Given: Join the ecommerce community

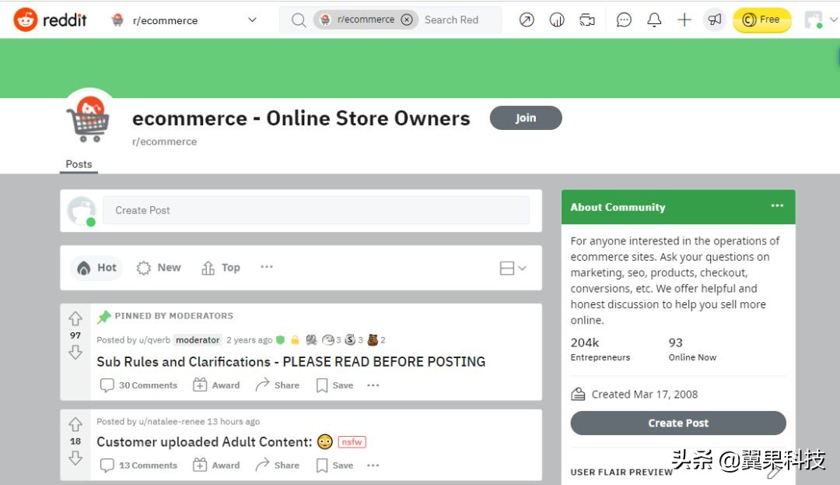Looking at the screenshot, I should tap(526, 118).
